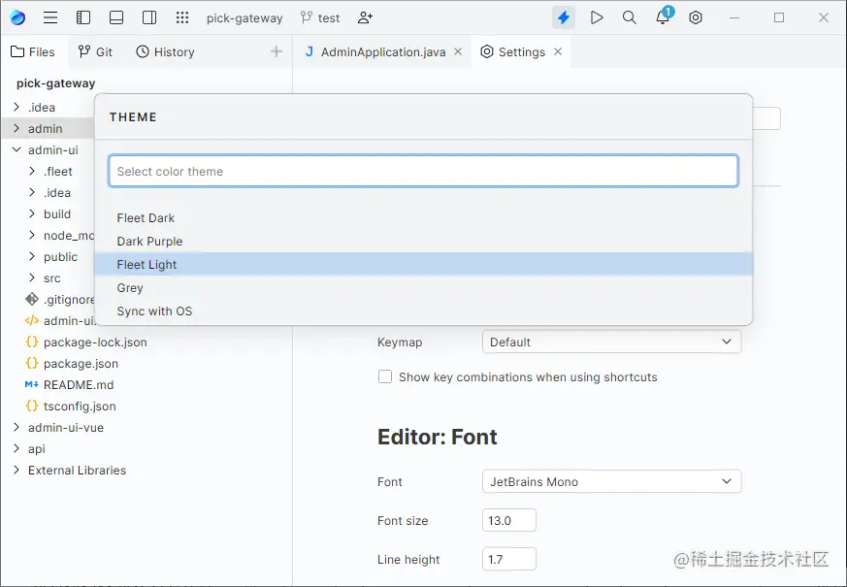847x587 pixels.
Task: Expand the node_modules folder
Action: click(32, 235)
